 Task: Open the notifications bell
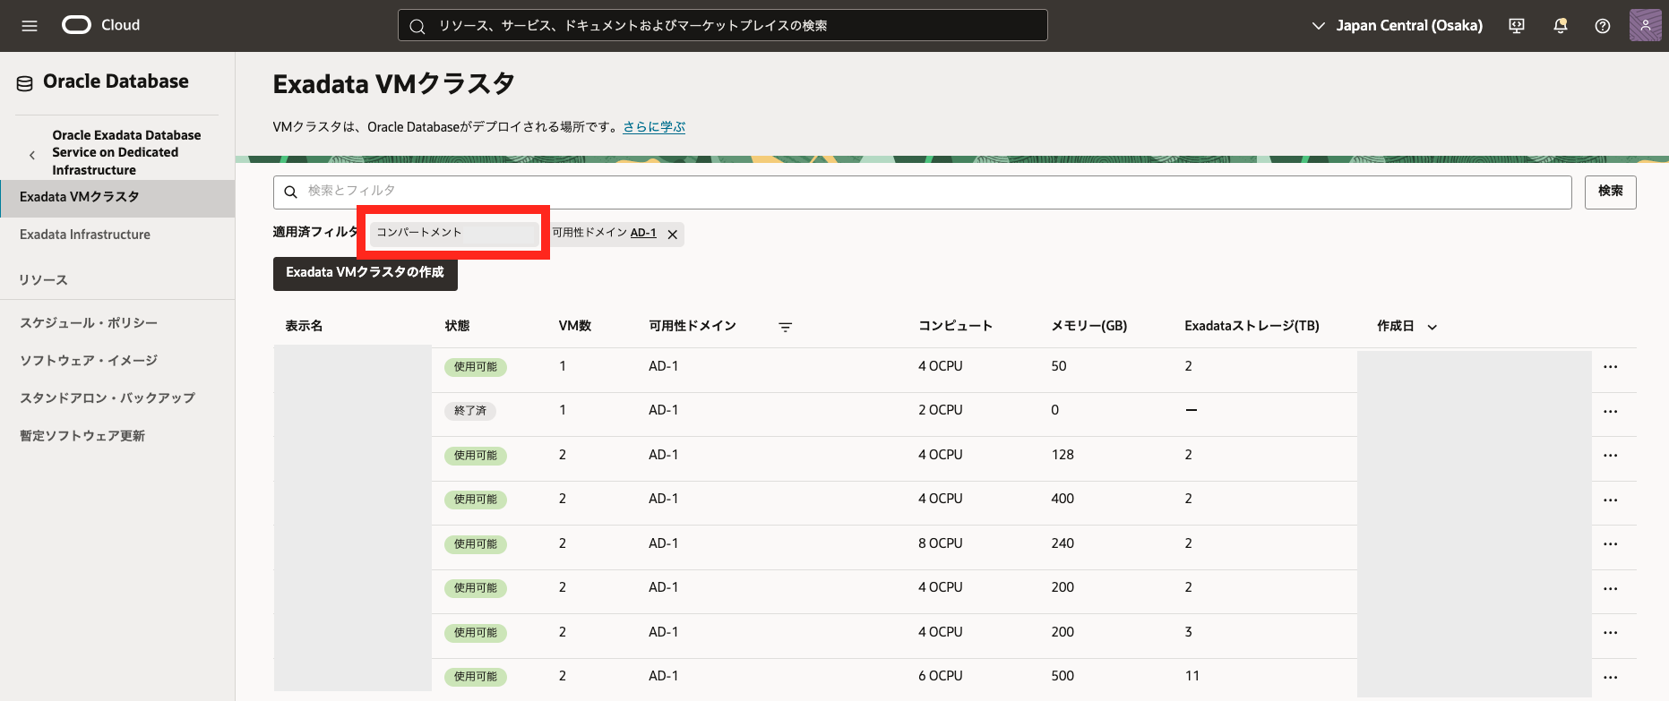click(x=1560, y=26)
